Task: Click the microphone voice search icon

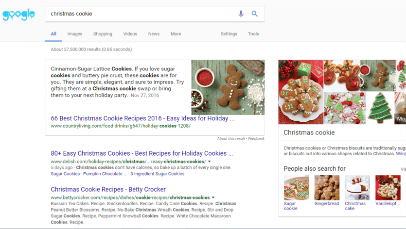Action: [241, 14]
